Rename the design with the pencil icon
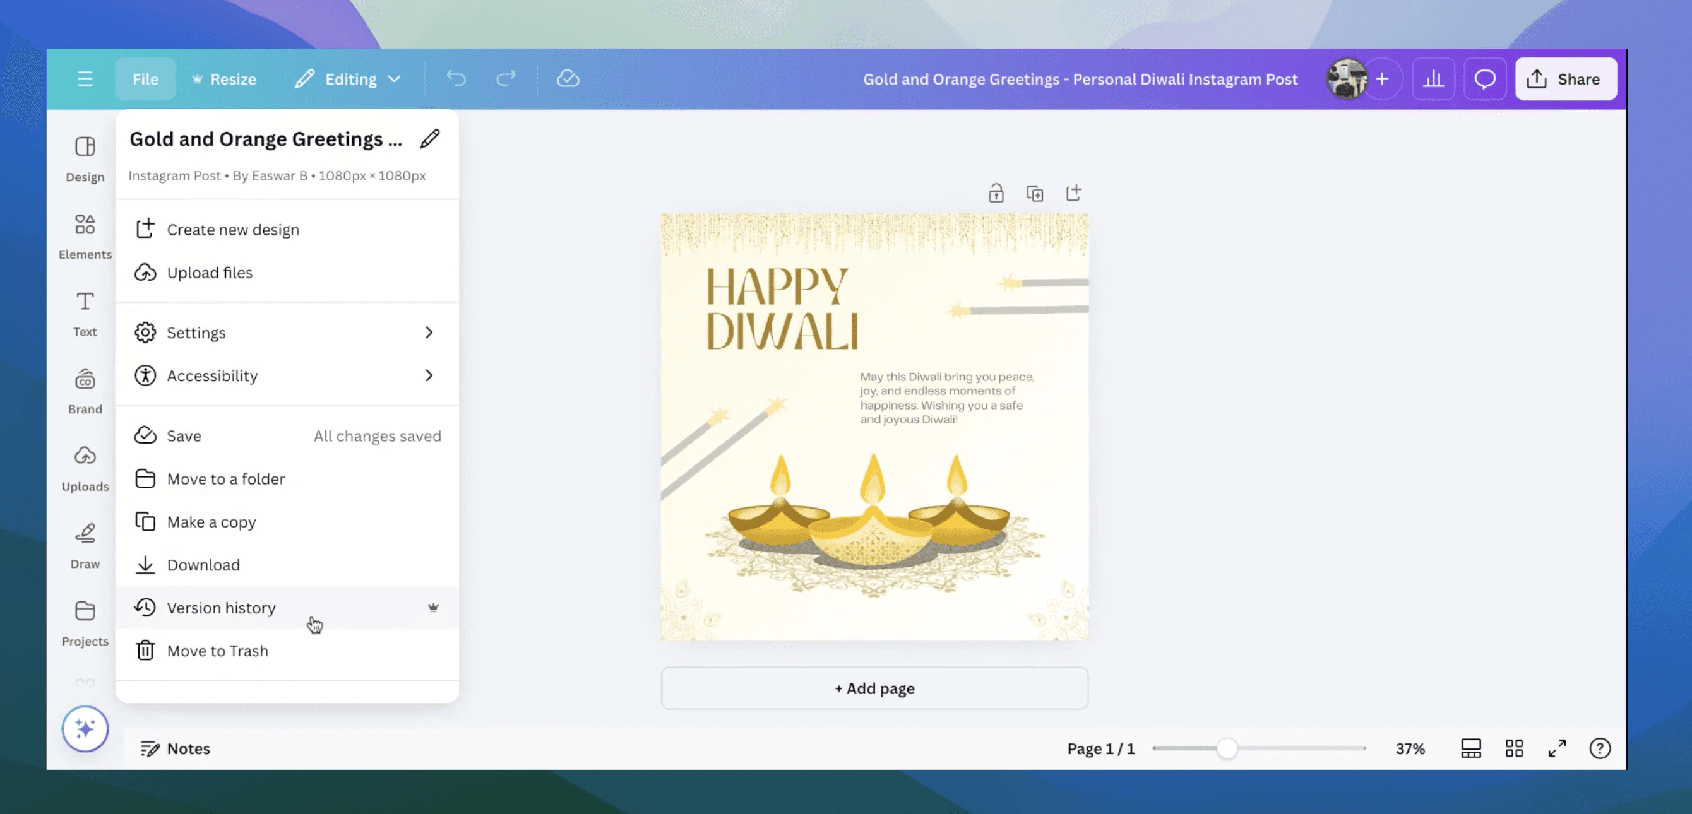This screenshot has width=1692, height=814. (429, 139)
